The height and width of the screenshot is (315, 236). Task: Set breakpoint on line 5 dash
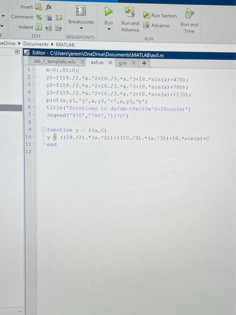(x=34, y=100)
